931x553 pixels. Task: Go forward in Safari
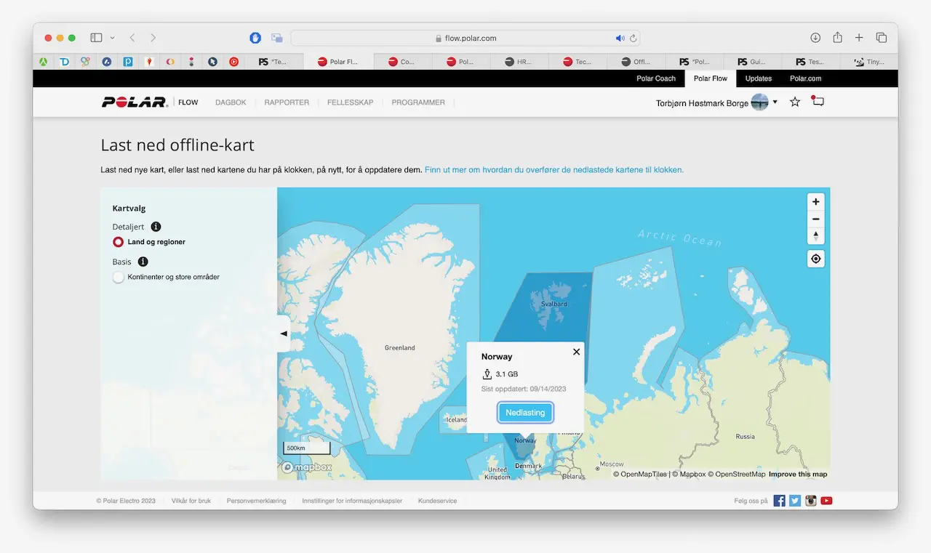tap(153, 38)
